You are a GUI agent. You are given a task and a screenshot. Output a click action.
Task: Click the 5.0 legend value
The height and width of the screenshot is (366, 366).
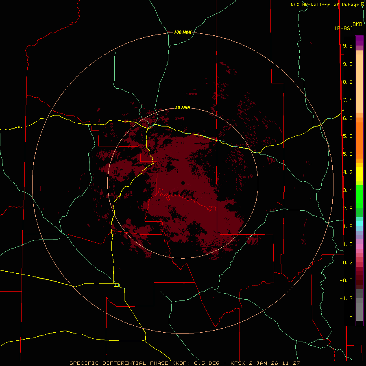(348, 154)
